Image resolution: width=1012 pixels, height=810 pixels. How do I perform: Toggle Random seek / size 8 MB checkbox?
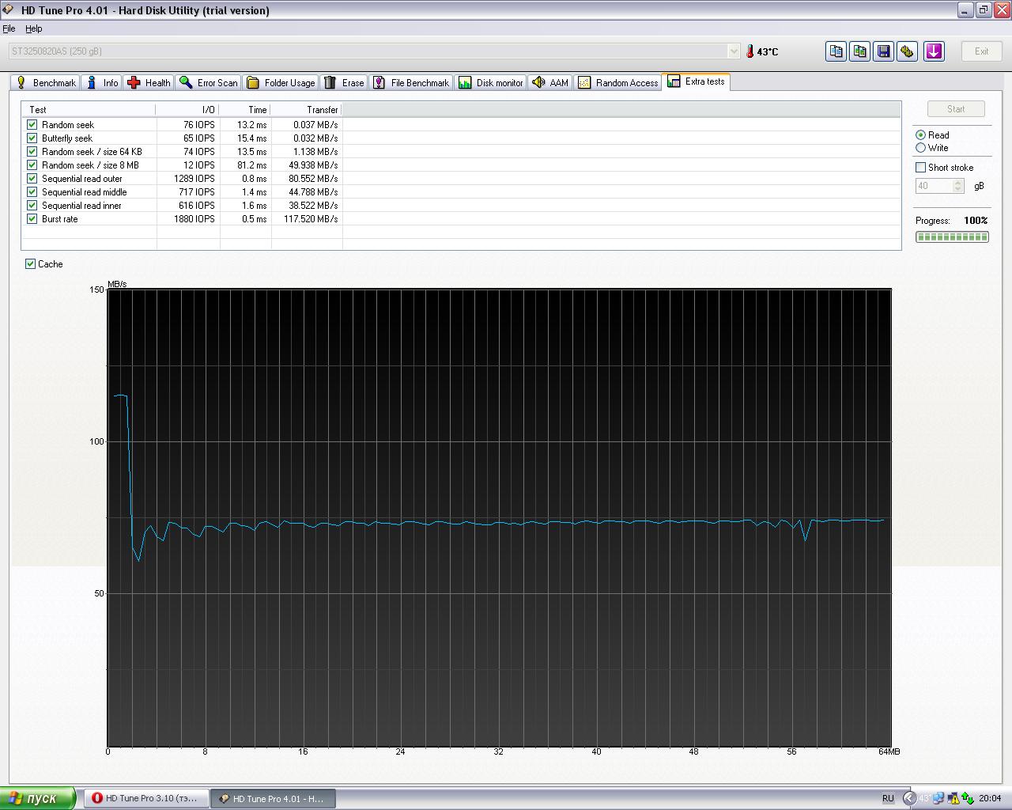tap(32, 165)
